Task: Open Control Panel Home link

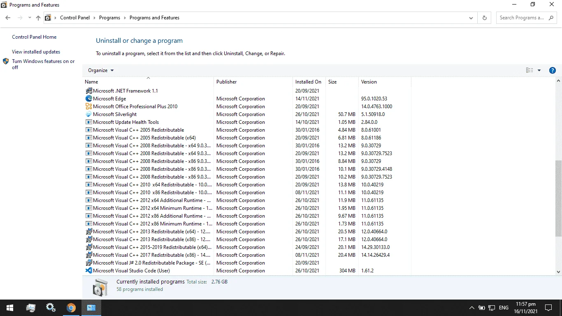Action: [34, 37]
